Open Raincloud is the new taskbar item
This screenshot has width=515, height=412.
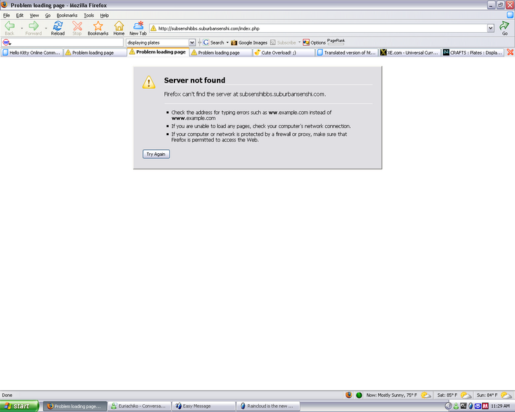[268, 406]
